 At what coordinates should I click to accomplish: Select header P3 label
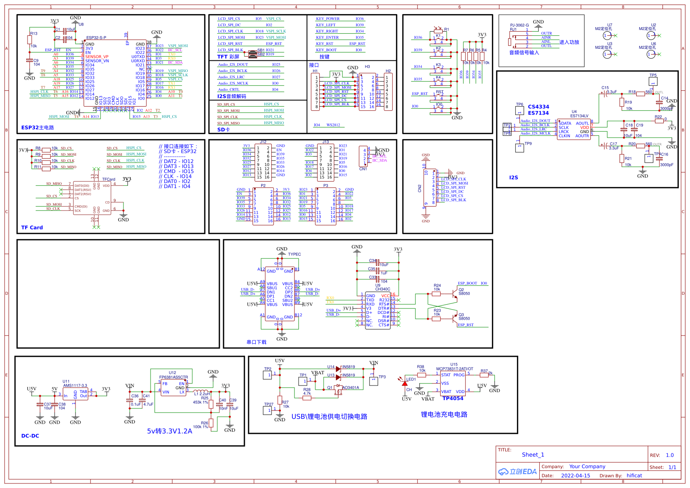(326, 185)
